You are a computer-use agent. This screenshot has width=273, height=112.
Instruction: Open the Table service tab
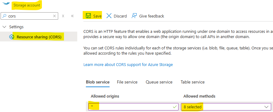click(x=193, y=82)
